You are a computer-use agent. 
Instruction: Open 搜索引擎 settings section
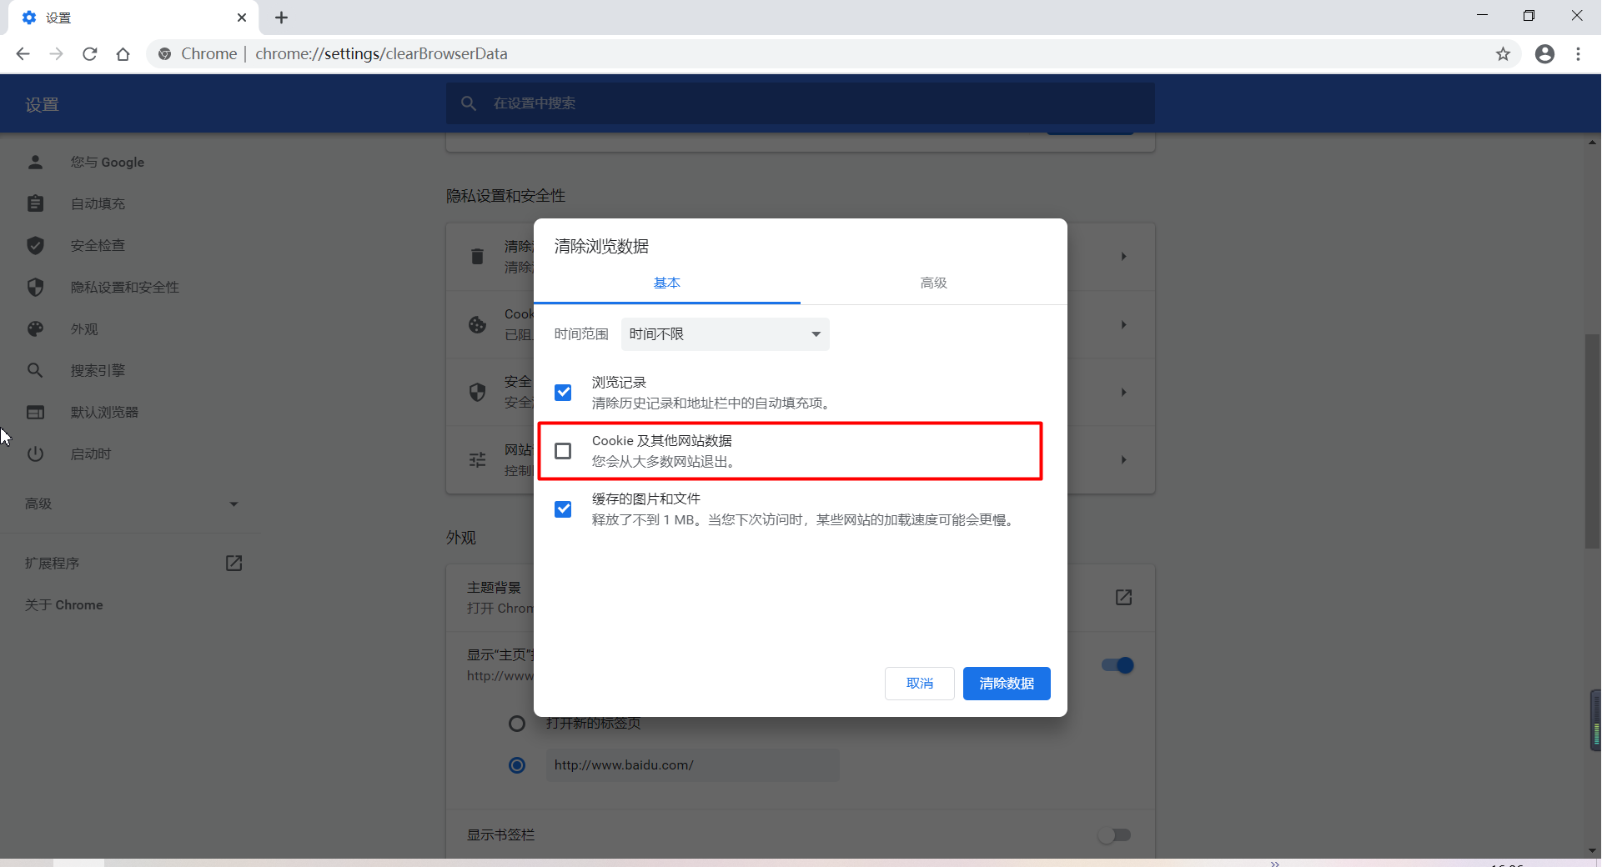pos(98,371)
